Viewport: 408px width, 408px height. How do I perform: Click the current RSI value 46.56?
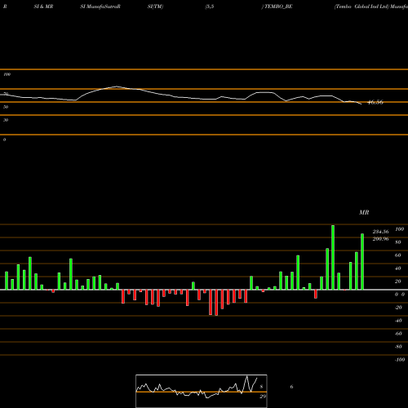[x=375, y=102]
